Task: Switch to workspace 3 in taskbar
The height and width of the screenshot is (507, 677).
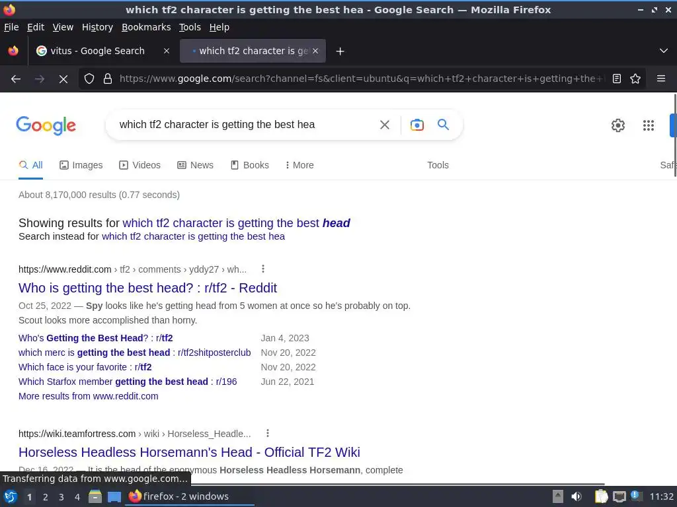Action: coord(61,497)
